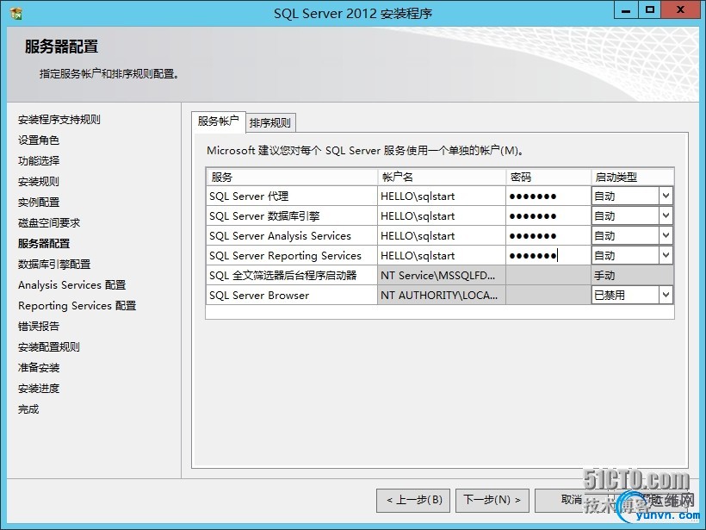Click the SQL Server setup title bar icon
The width and height of the screenshot is (706, 530).
tap(16, 14)
